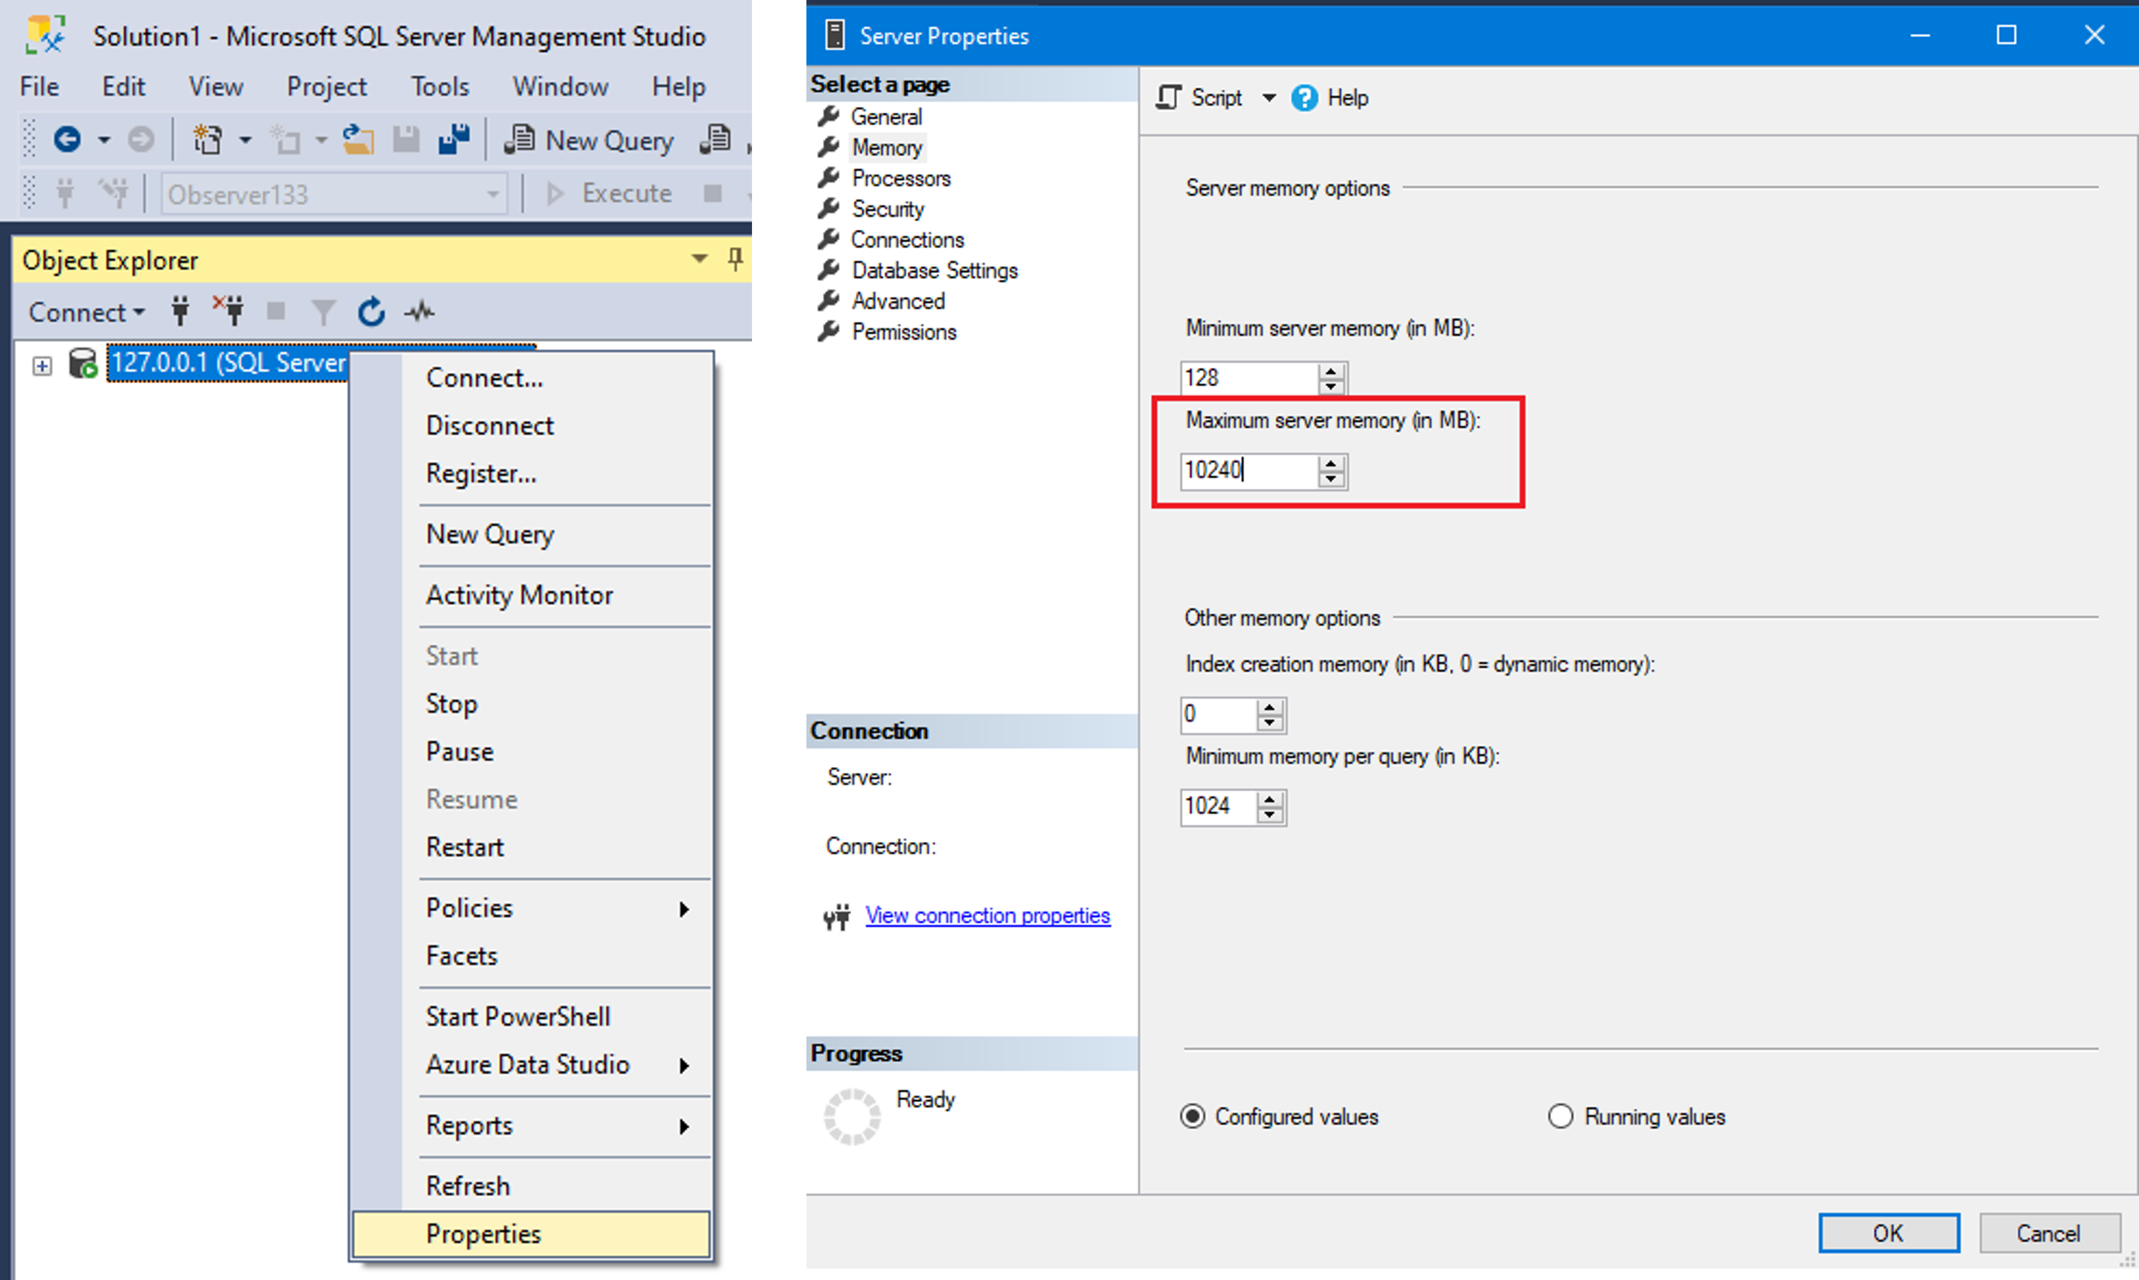The width and height of the screenshot is (2139, 1280).
Task: Click the New Project toolbar icon
Action: (x=208, y=139)
